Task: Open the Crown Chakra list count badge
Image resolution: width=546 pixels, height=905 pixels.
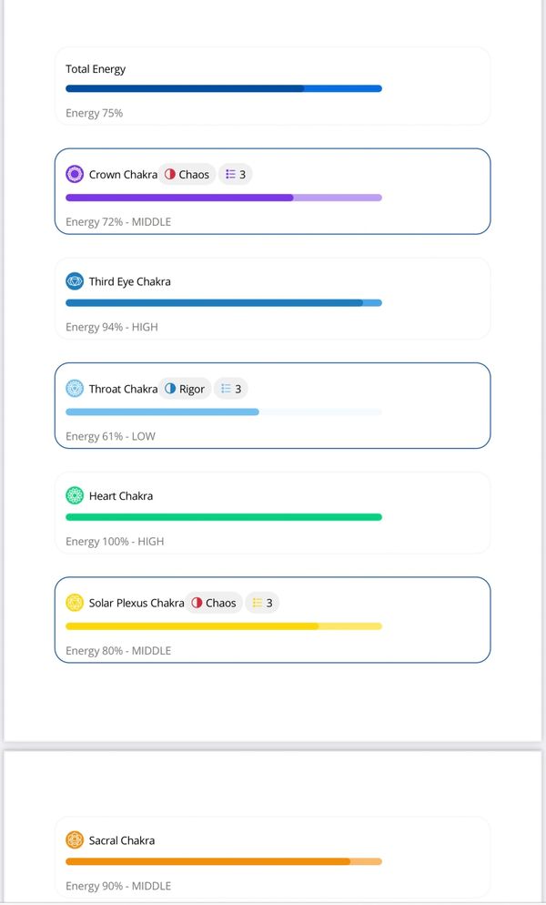Action: click(235, 174)
